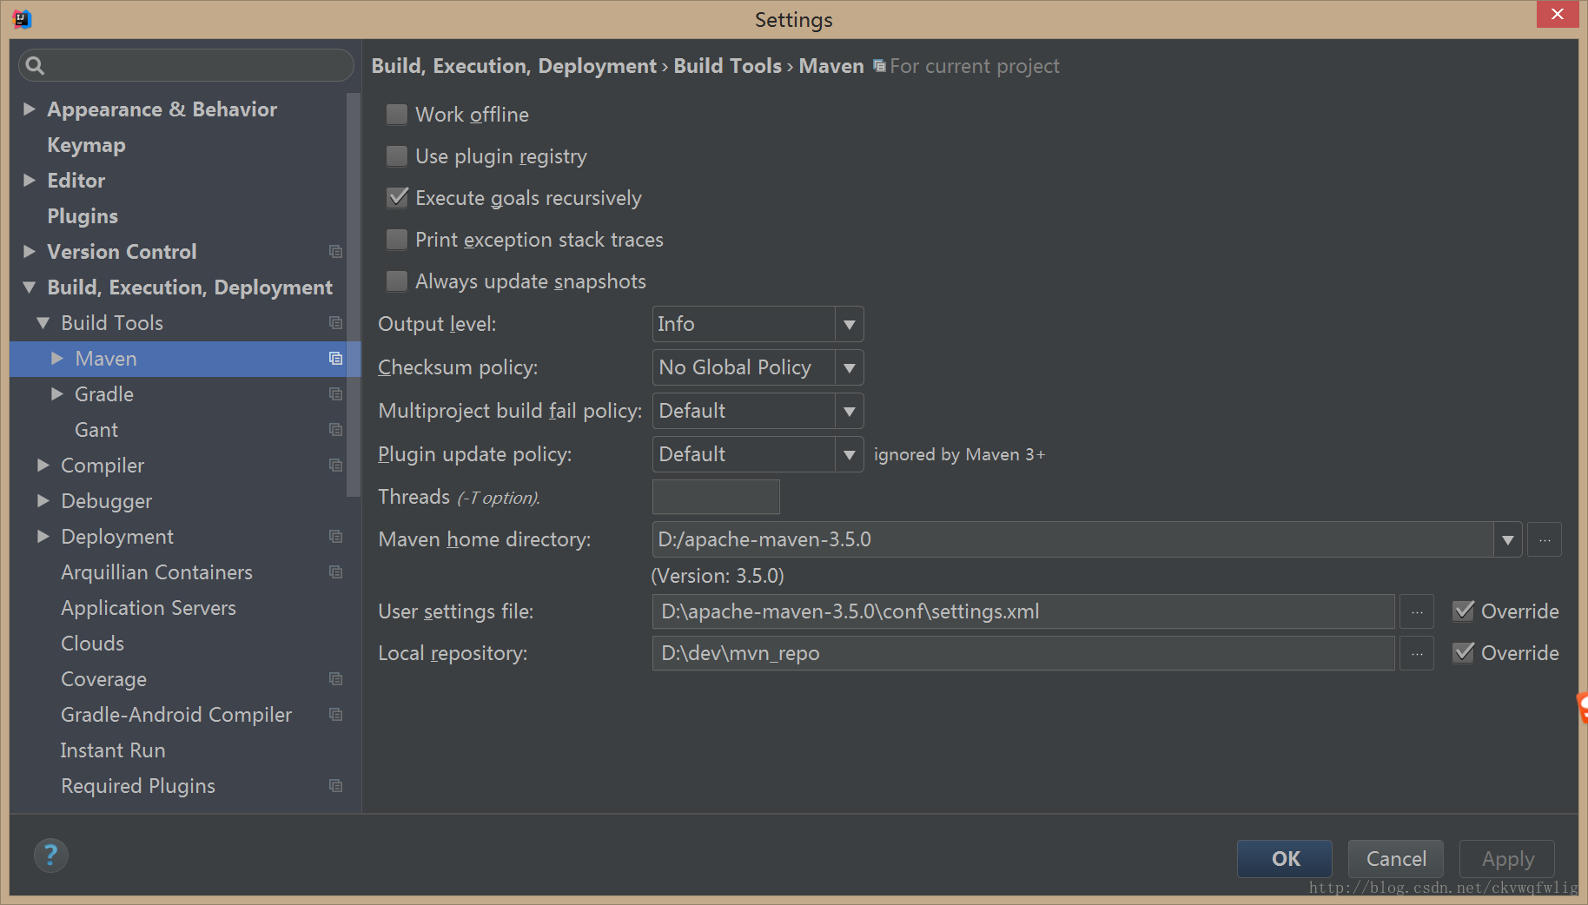
Task: Expand Version Control section
Action: pos(30,252)
